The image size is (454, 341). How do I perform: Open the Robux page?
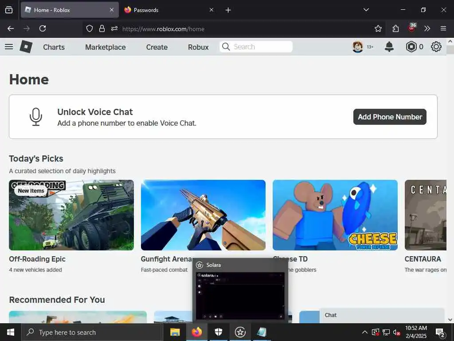click(x=198, y=47)
